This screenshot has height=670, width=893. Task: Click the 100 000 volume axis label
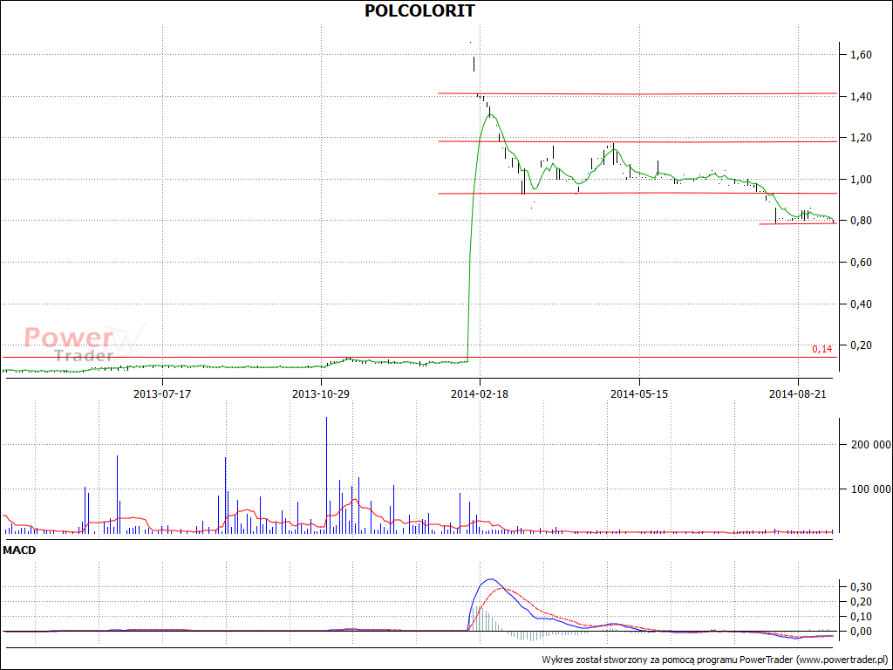click(x=869, y=489)
